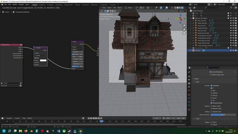Viewport: 238px width, 134px height.
Task: Open the World properties tab icon
Action: (189, 90)
